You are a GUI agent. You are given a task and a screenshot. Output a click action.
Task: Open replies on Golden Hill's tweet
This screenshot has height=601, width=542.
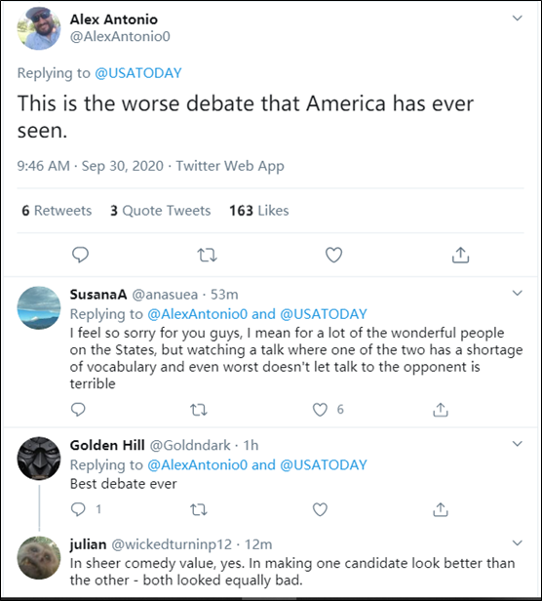click(x=78, y=509)
